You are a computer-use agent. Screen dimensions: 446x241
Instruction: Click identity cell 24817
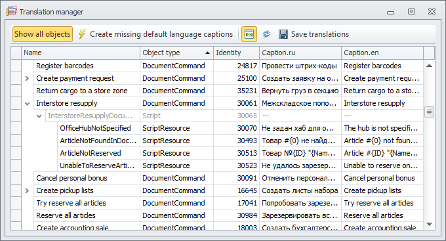click(x=236, y=66)
